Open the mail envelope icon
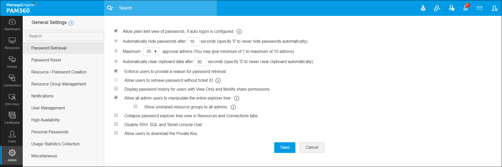Viewport: 502px width, 167px height. (x=480, y=8)
